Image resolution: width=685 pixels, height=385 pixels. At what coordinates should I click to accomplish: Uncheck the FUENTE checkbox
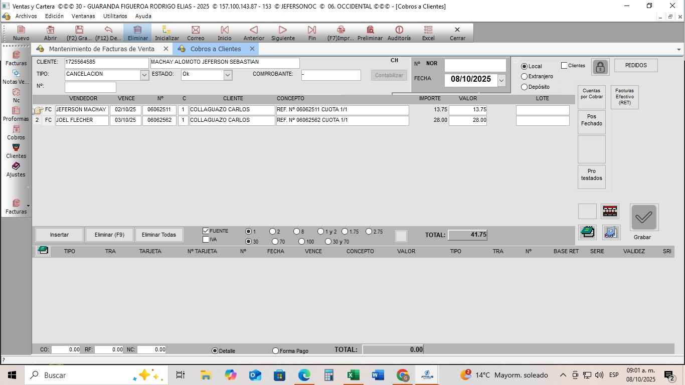[x=206, y=231]
